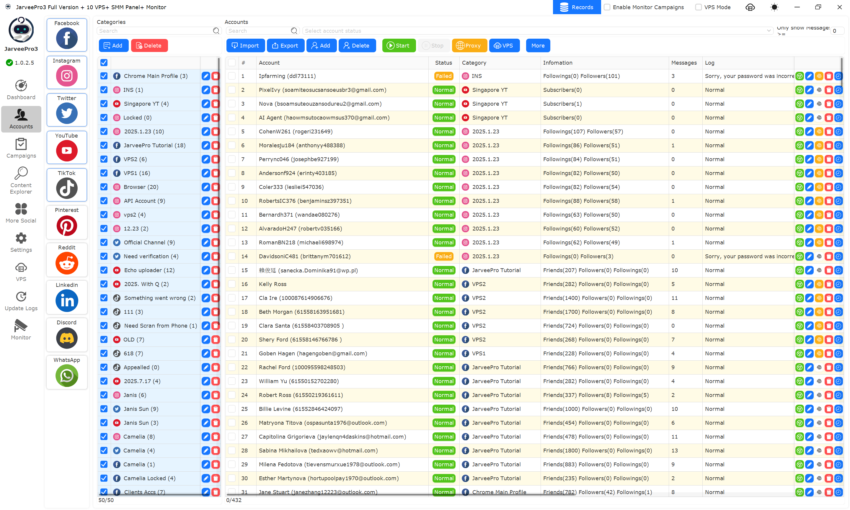Click the edit pencil for Singapore YT category
Screen dimensions: 850x510
pyautogui.click(x=205, y=104)
